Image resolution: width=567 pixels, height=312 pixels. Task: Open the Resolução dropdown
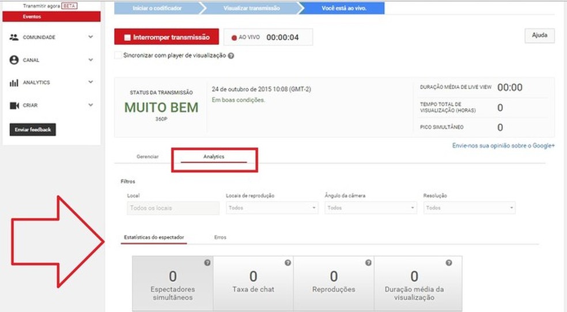pyautogui.click(x=470, y=208)
